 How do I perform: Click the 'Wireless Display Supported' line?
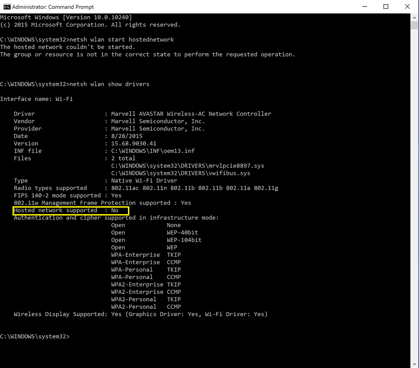coord(140,314)
